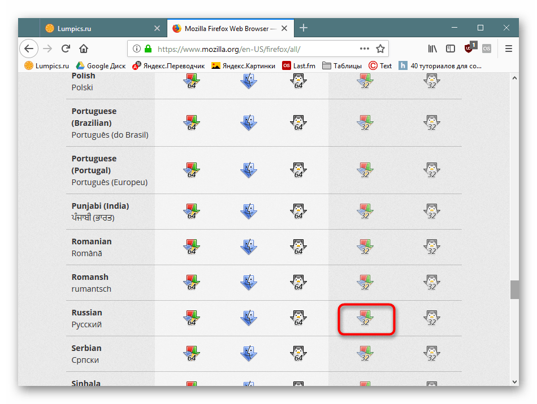Screen dimensions: 537x404
Task: Select the Mozilla Firefox Web Browser tab
Action: pyautogui.click(x=231, y=28)
